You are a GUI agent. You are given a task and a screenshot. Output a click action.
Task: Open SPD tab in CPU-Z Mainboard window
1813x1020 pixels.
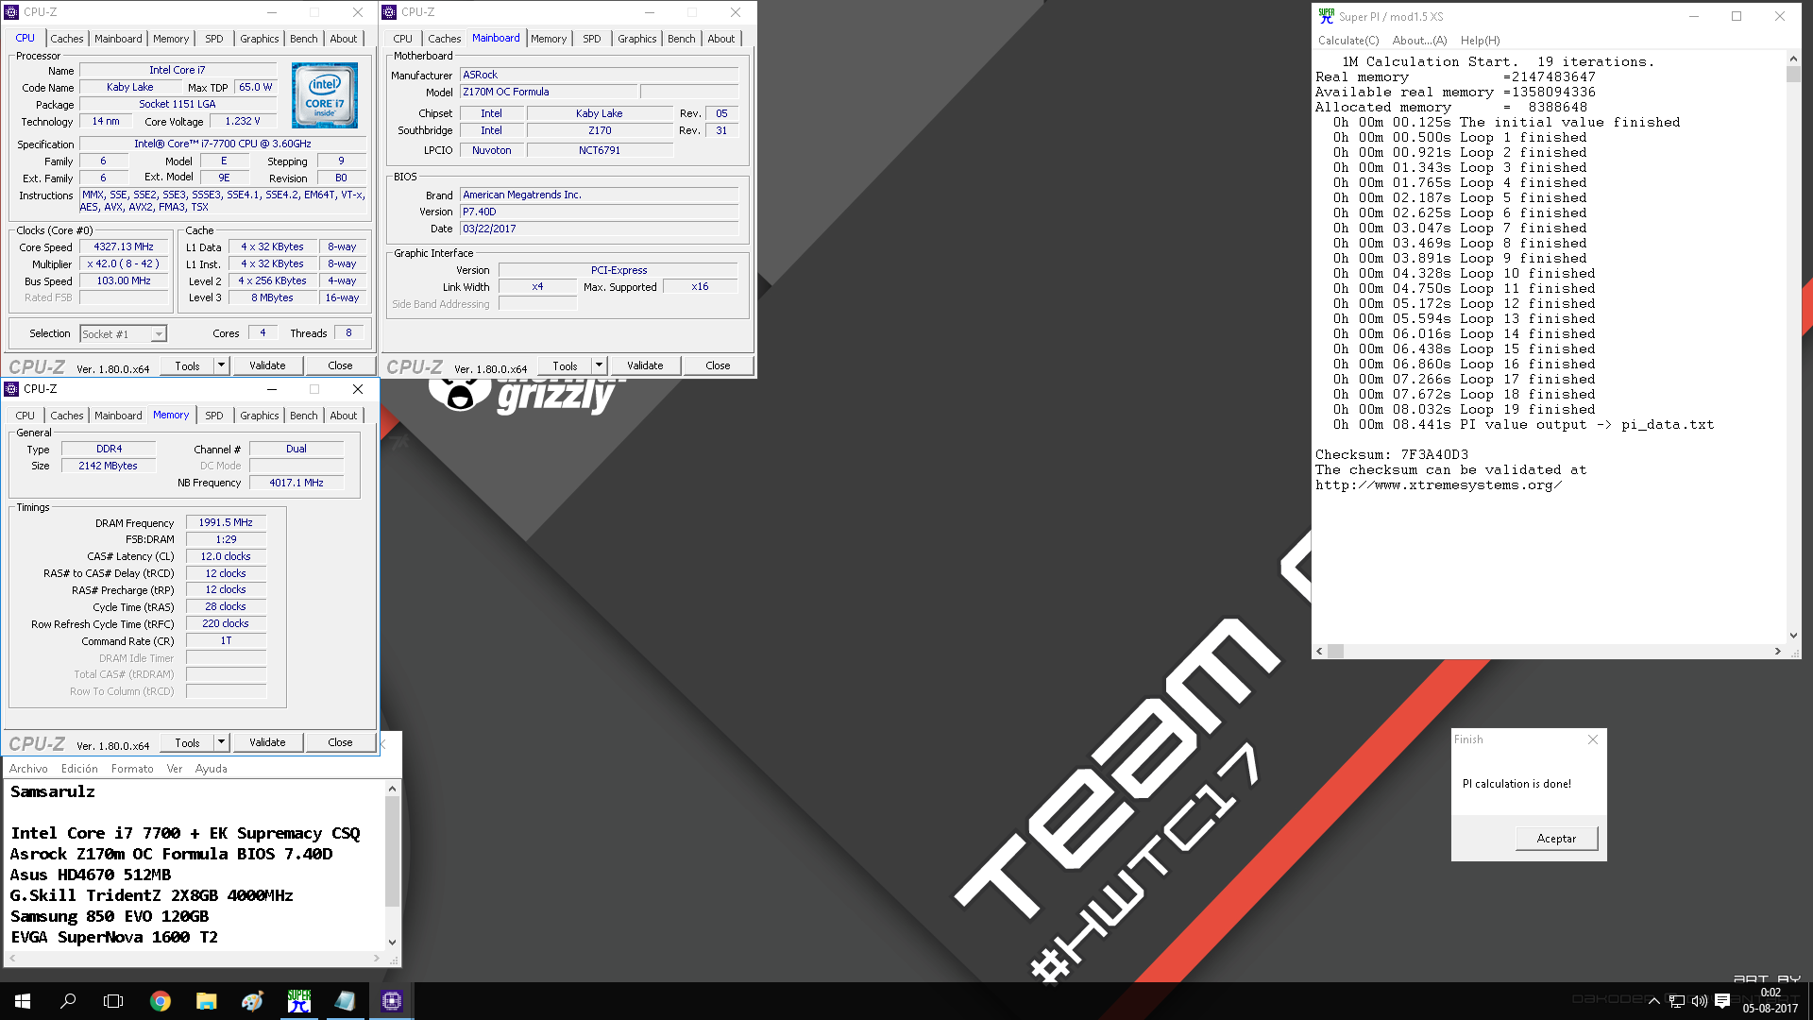(x=591, y=39)
